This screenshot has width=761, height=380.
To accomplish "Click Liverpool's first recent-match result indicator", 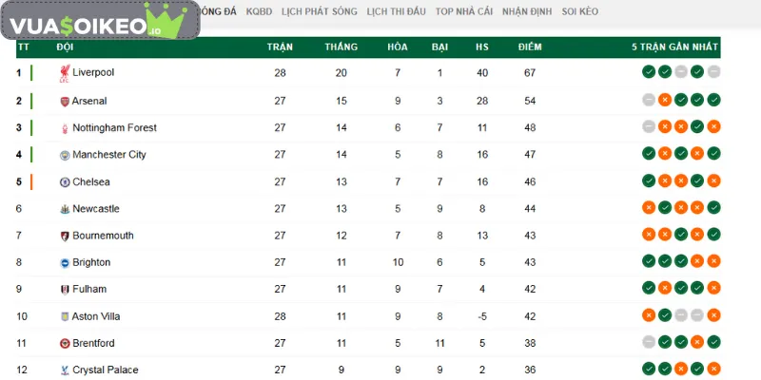I will coord(648,72).
